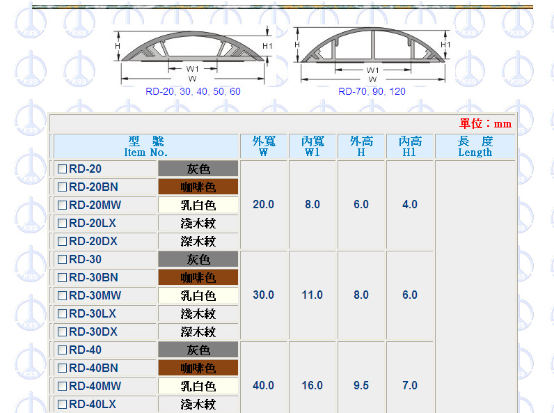Viewport: 554px width, 413px height.
Task: Click the gray 灰色 swatch for RD-20
Action: [198, 169]
